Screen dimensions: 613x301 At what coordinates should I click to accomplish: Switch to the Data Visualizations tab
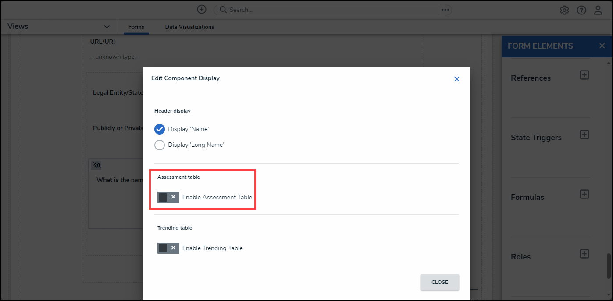coord(189,27)
